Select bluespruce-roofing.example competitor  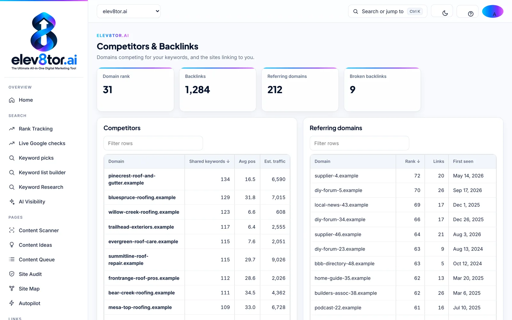[197, 197]
